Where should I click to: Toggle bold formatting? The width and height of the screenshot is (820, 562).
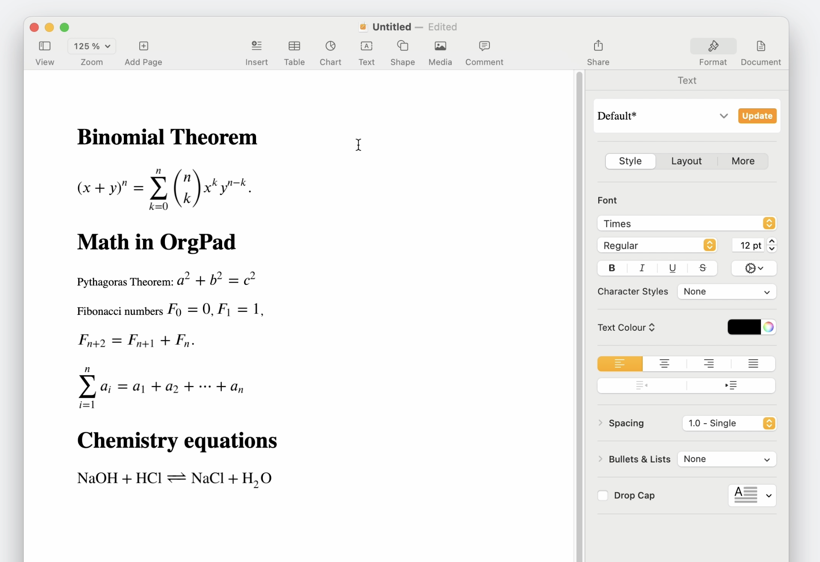coord(612,268)
